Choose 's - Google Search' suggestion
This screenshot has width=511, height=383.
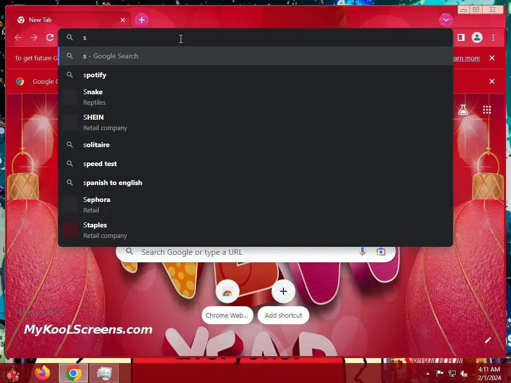point(255,56)
